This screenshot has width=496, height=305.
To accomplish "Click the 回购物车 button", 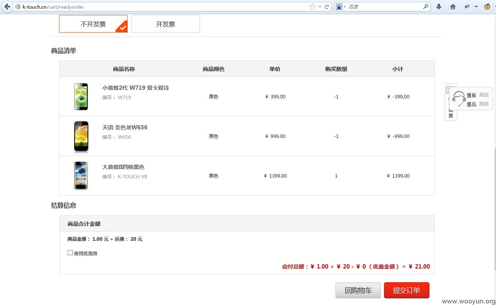I will pyautogui.click(x=358, y=290).
